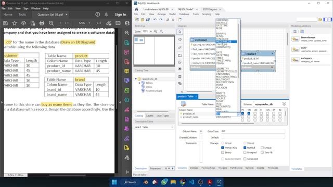Select the pointer tool in diagram toolbar
333x187 pixels.
click(180, 32)
